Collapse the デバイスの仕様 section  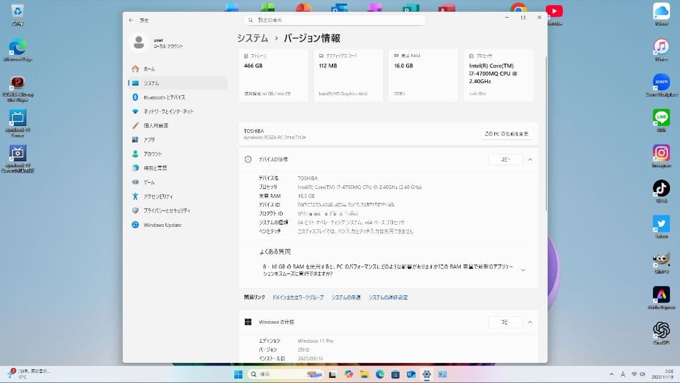tap(530, 159)
